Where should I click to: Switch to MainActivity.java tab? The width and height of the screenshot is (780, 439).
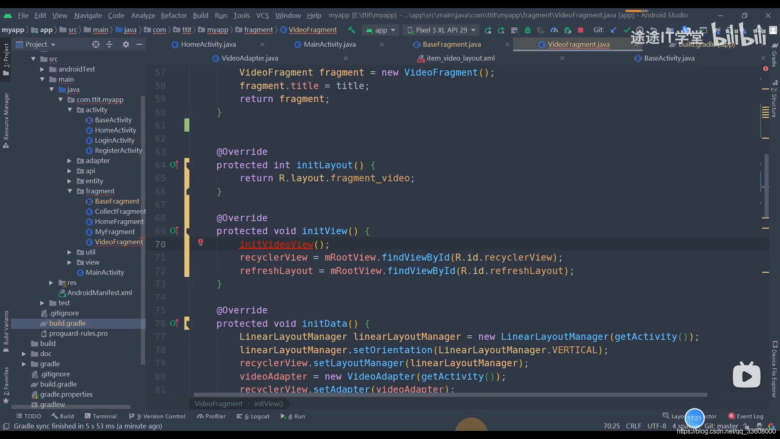[x=329, y=44]
